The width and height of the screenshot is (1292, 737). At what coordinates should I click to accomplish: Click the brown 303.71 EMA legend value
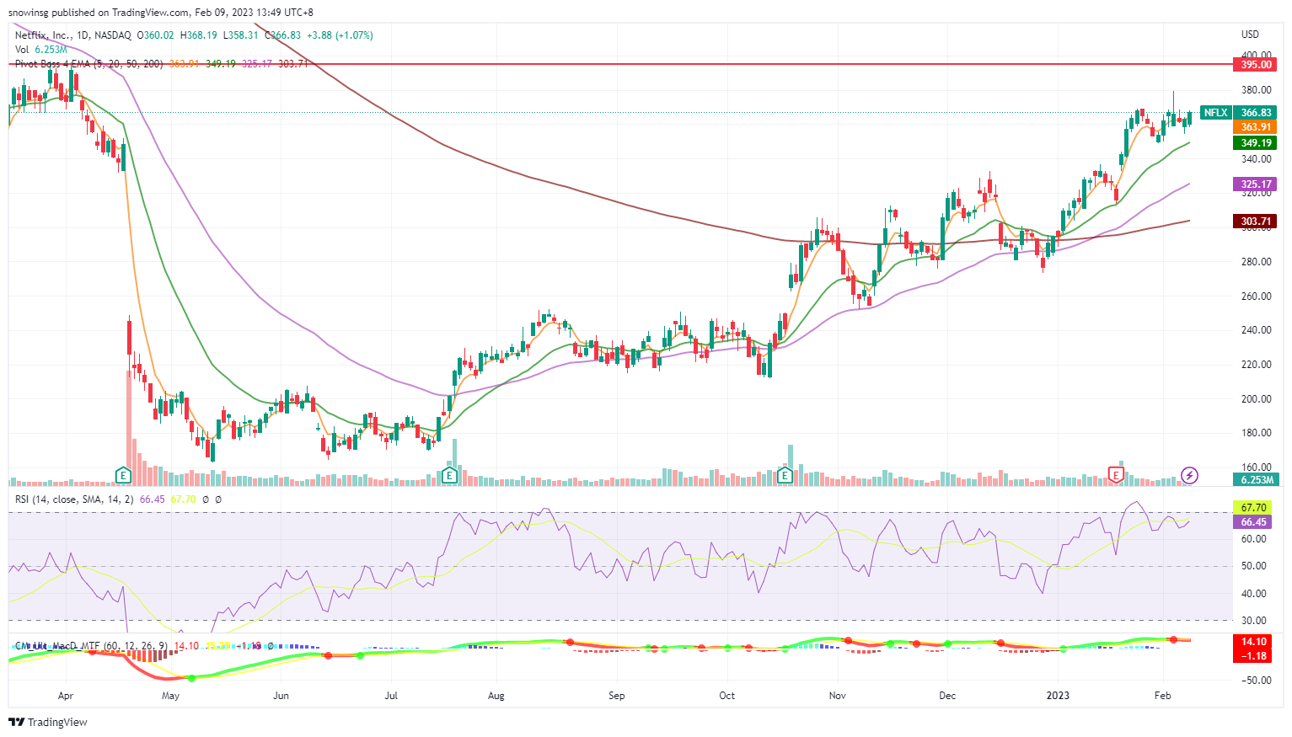click(293, 64)
